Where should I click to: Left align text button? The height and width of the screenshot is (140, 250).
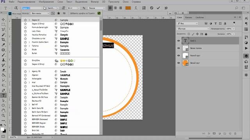110,8
